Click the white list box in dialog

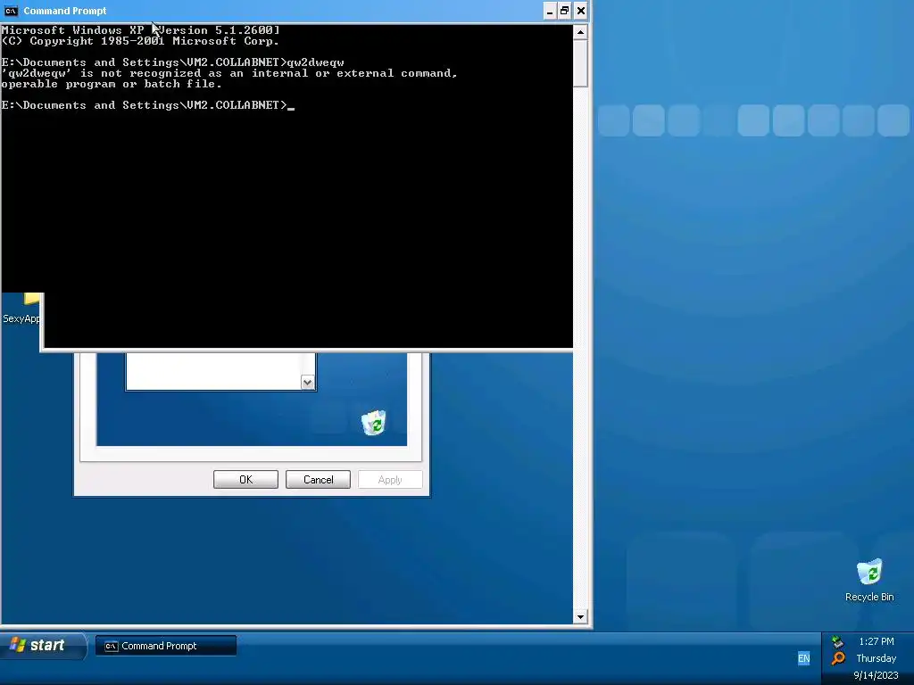tap(213, 371)
